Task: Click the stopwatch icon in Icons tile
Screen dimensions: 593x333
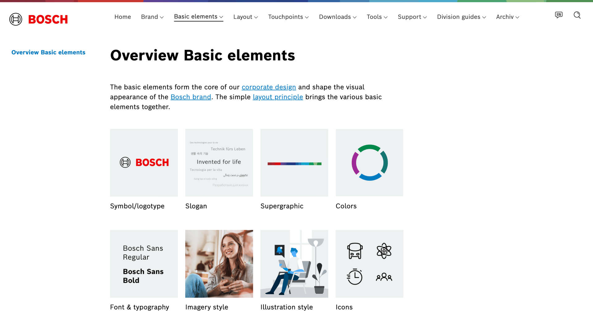Action: (x=355, y=277)
